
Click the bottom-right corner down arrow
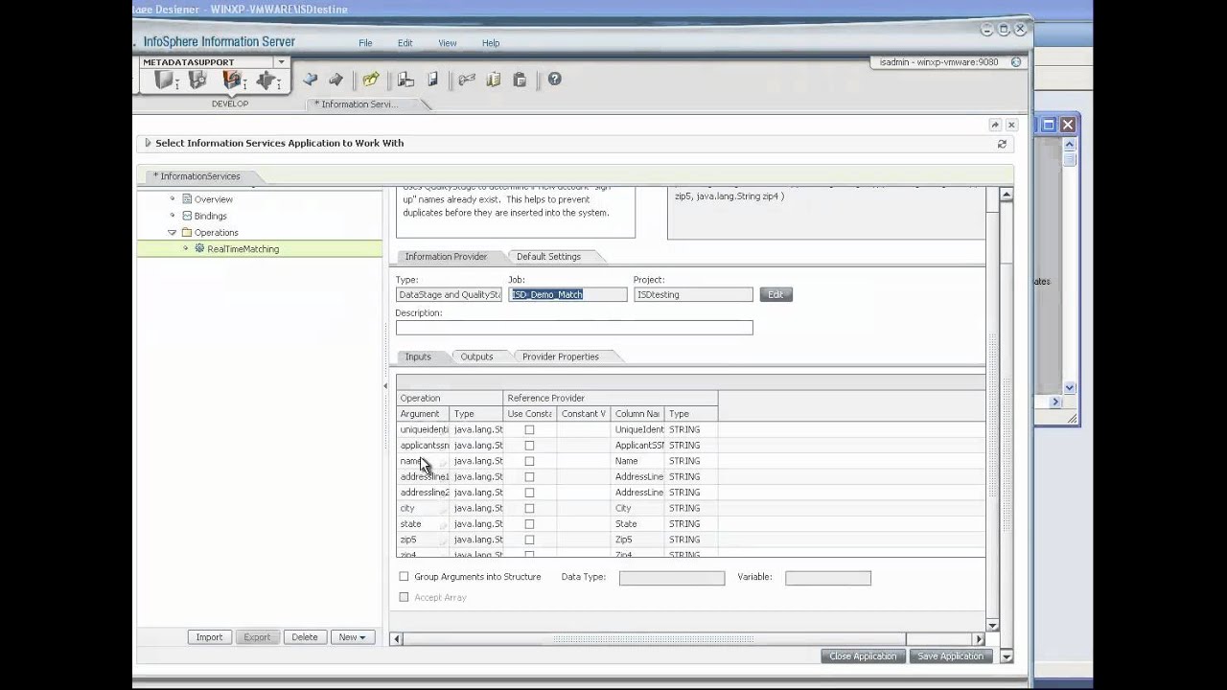pyautogui.click(x=1007, y=656)
